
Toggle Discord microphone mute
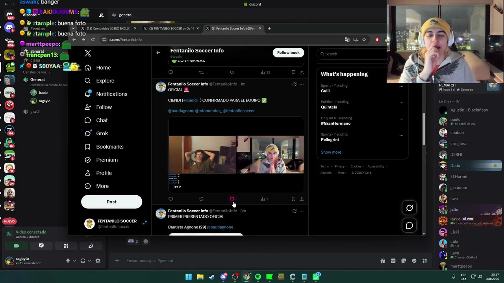[68, 261]
